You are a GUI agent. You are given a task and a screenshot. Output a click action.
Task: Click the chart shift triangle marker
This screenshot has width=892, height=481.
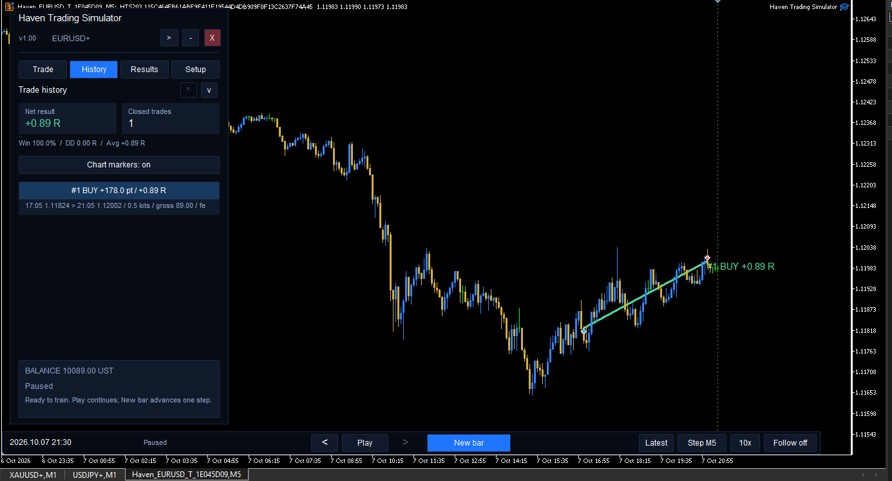(718, 2)
